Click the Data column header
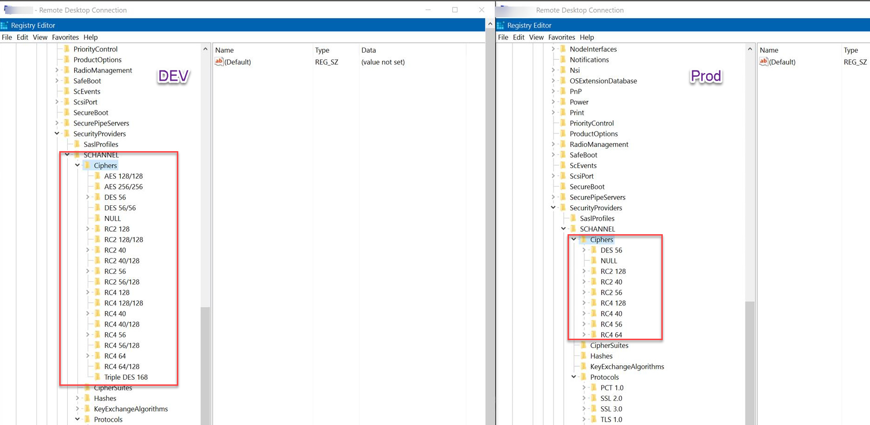This screenshot has width=870, height=425. [368, 50]
